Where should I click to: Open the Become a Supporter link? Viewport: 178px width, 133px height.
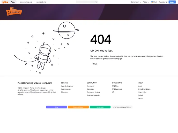coord(93,95)
